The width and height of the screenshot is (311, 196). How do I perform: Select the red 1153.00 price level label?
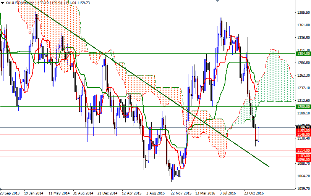click(303, 131)
